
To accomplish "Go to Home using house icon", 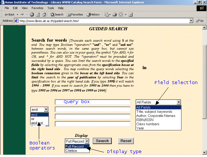I will (x=44, y=14).
